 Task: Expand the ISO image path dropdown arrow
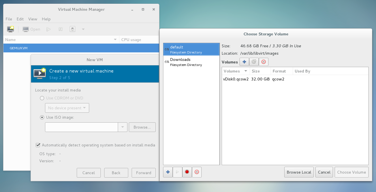tap(123, 127)
